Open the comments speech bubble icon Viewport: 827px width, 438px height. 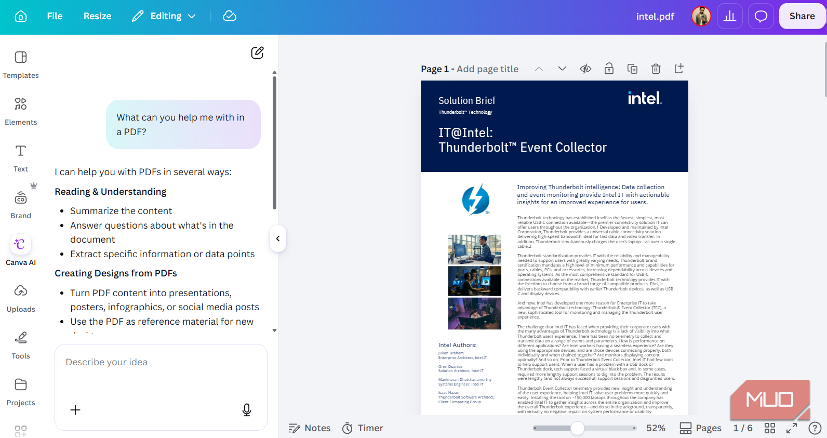point(761,16)
